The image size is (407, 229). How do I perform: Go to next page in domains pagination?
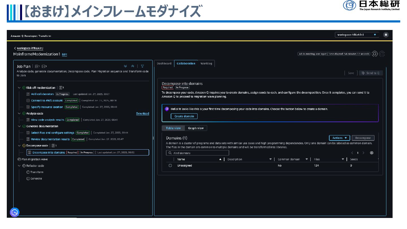[363, 153]
